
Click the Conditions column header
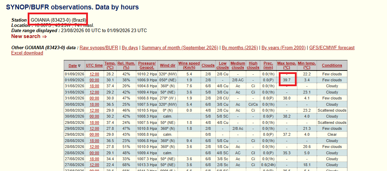[332, 66]
